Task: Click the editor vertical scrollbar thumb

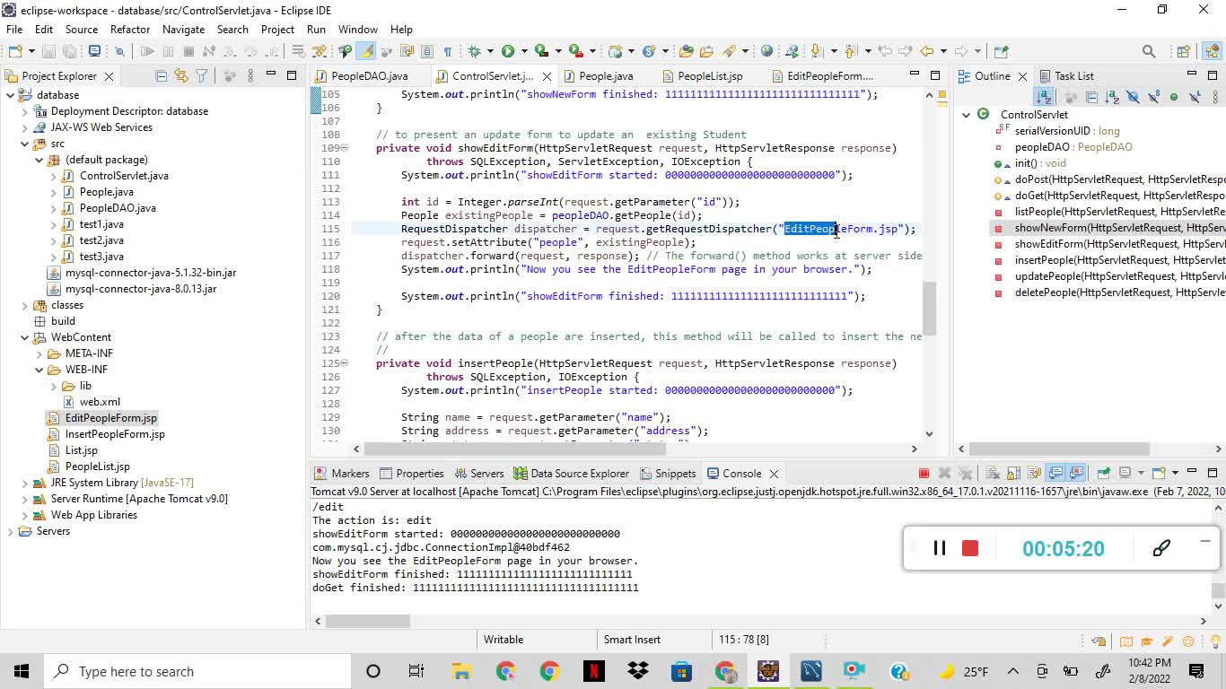Action: [x=929, y=308]
